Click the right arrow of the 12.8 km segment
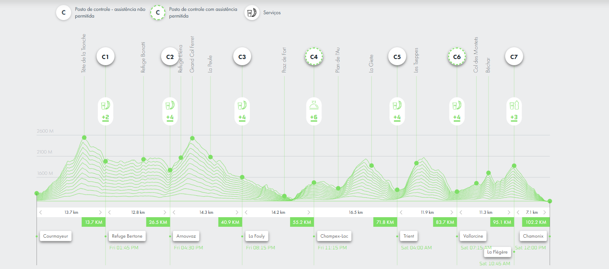The image size is (609, 269). tap(165, 213)
